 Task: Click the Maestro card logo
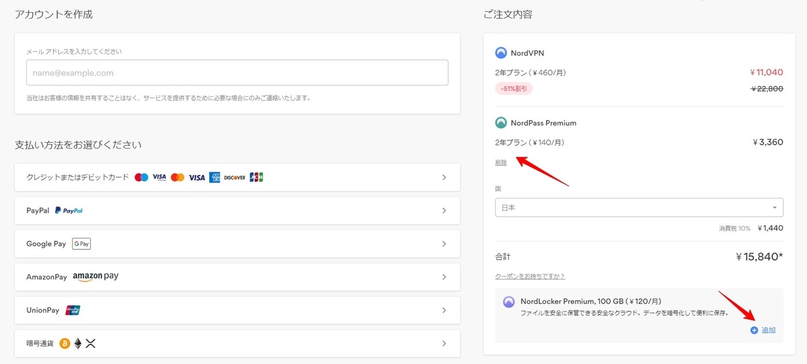141,178
